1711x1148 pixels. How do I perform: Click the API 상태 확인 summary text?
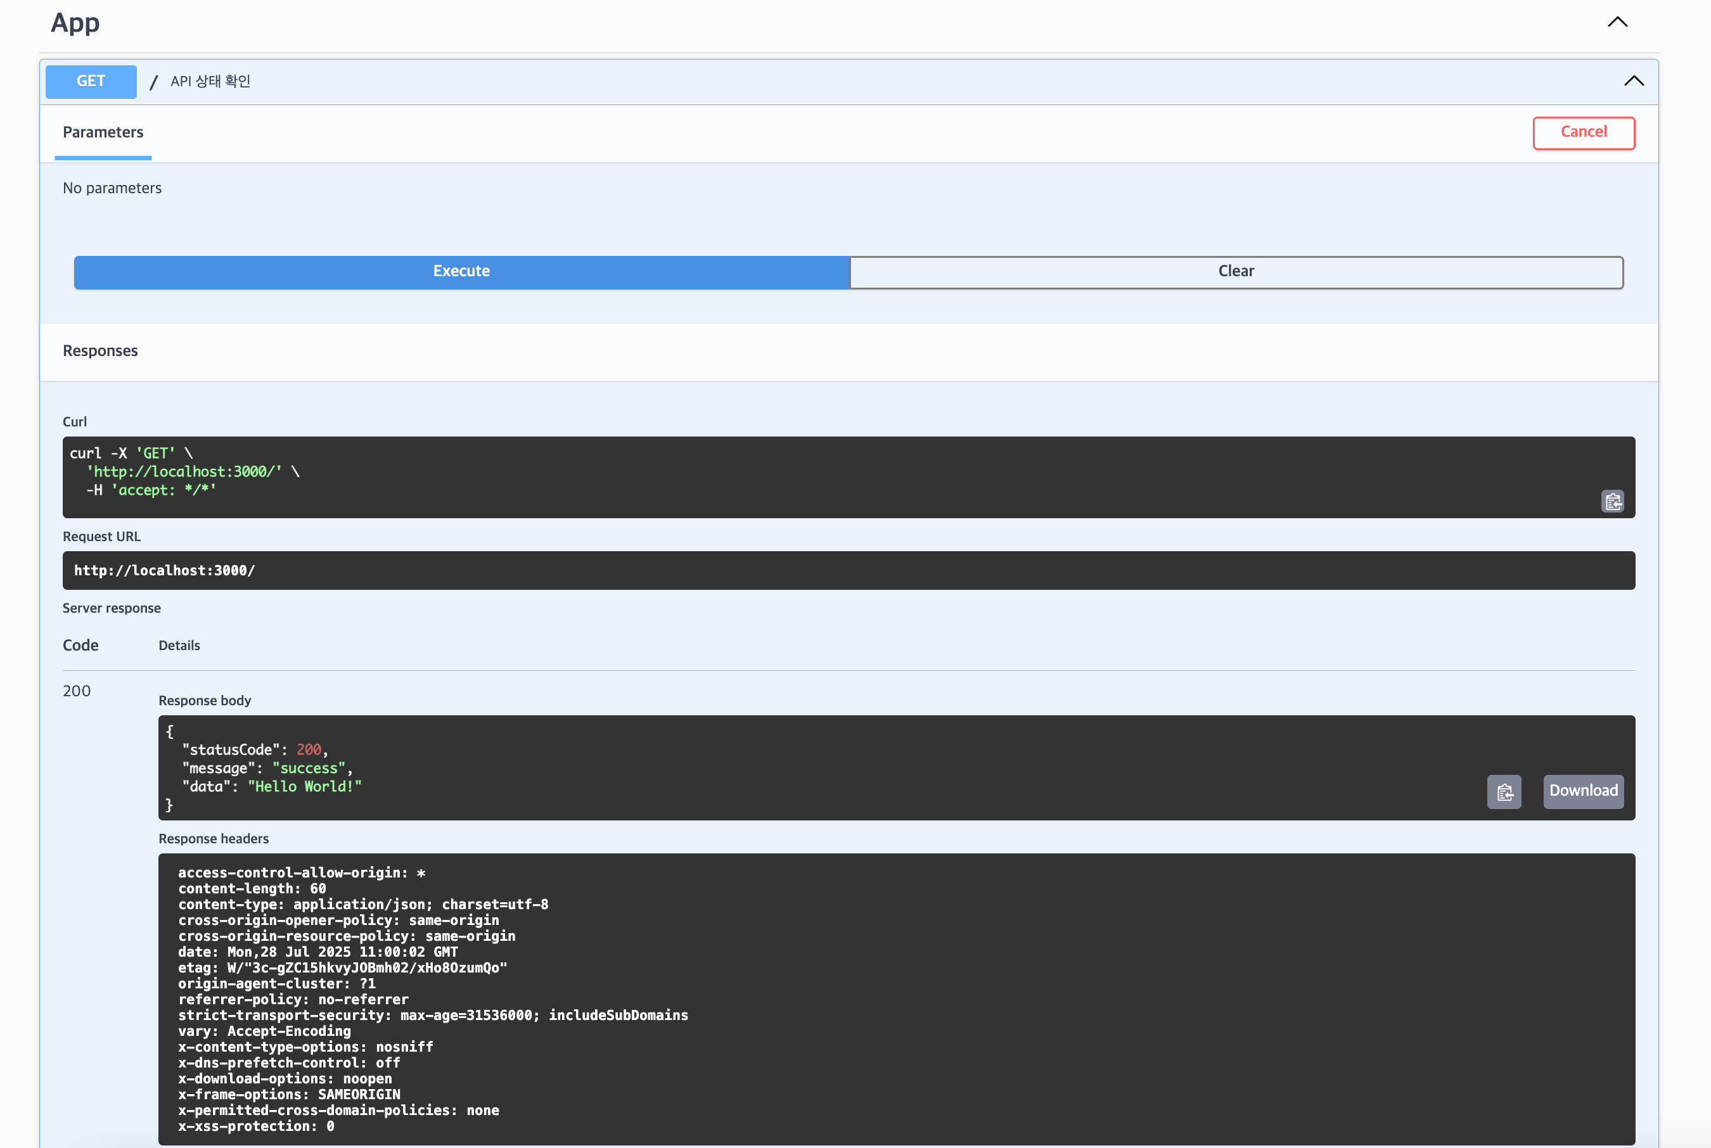click(210, 81)
